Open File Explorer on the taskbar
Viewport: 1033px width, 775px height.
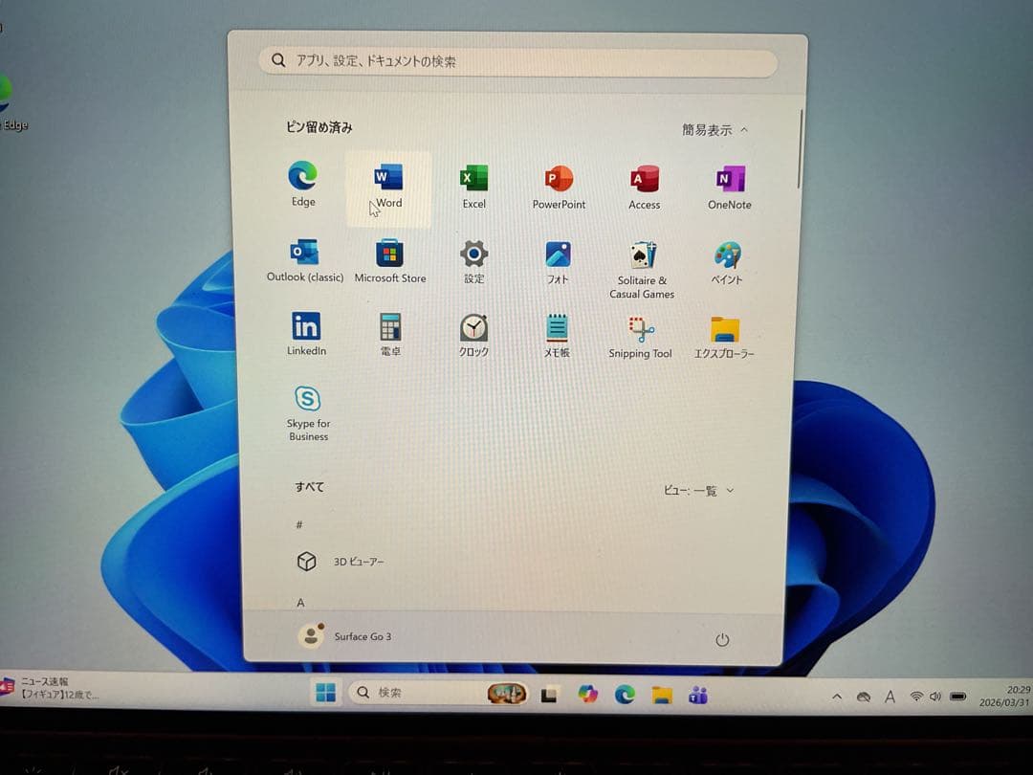662,696
